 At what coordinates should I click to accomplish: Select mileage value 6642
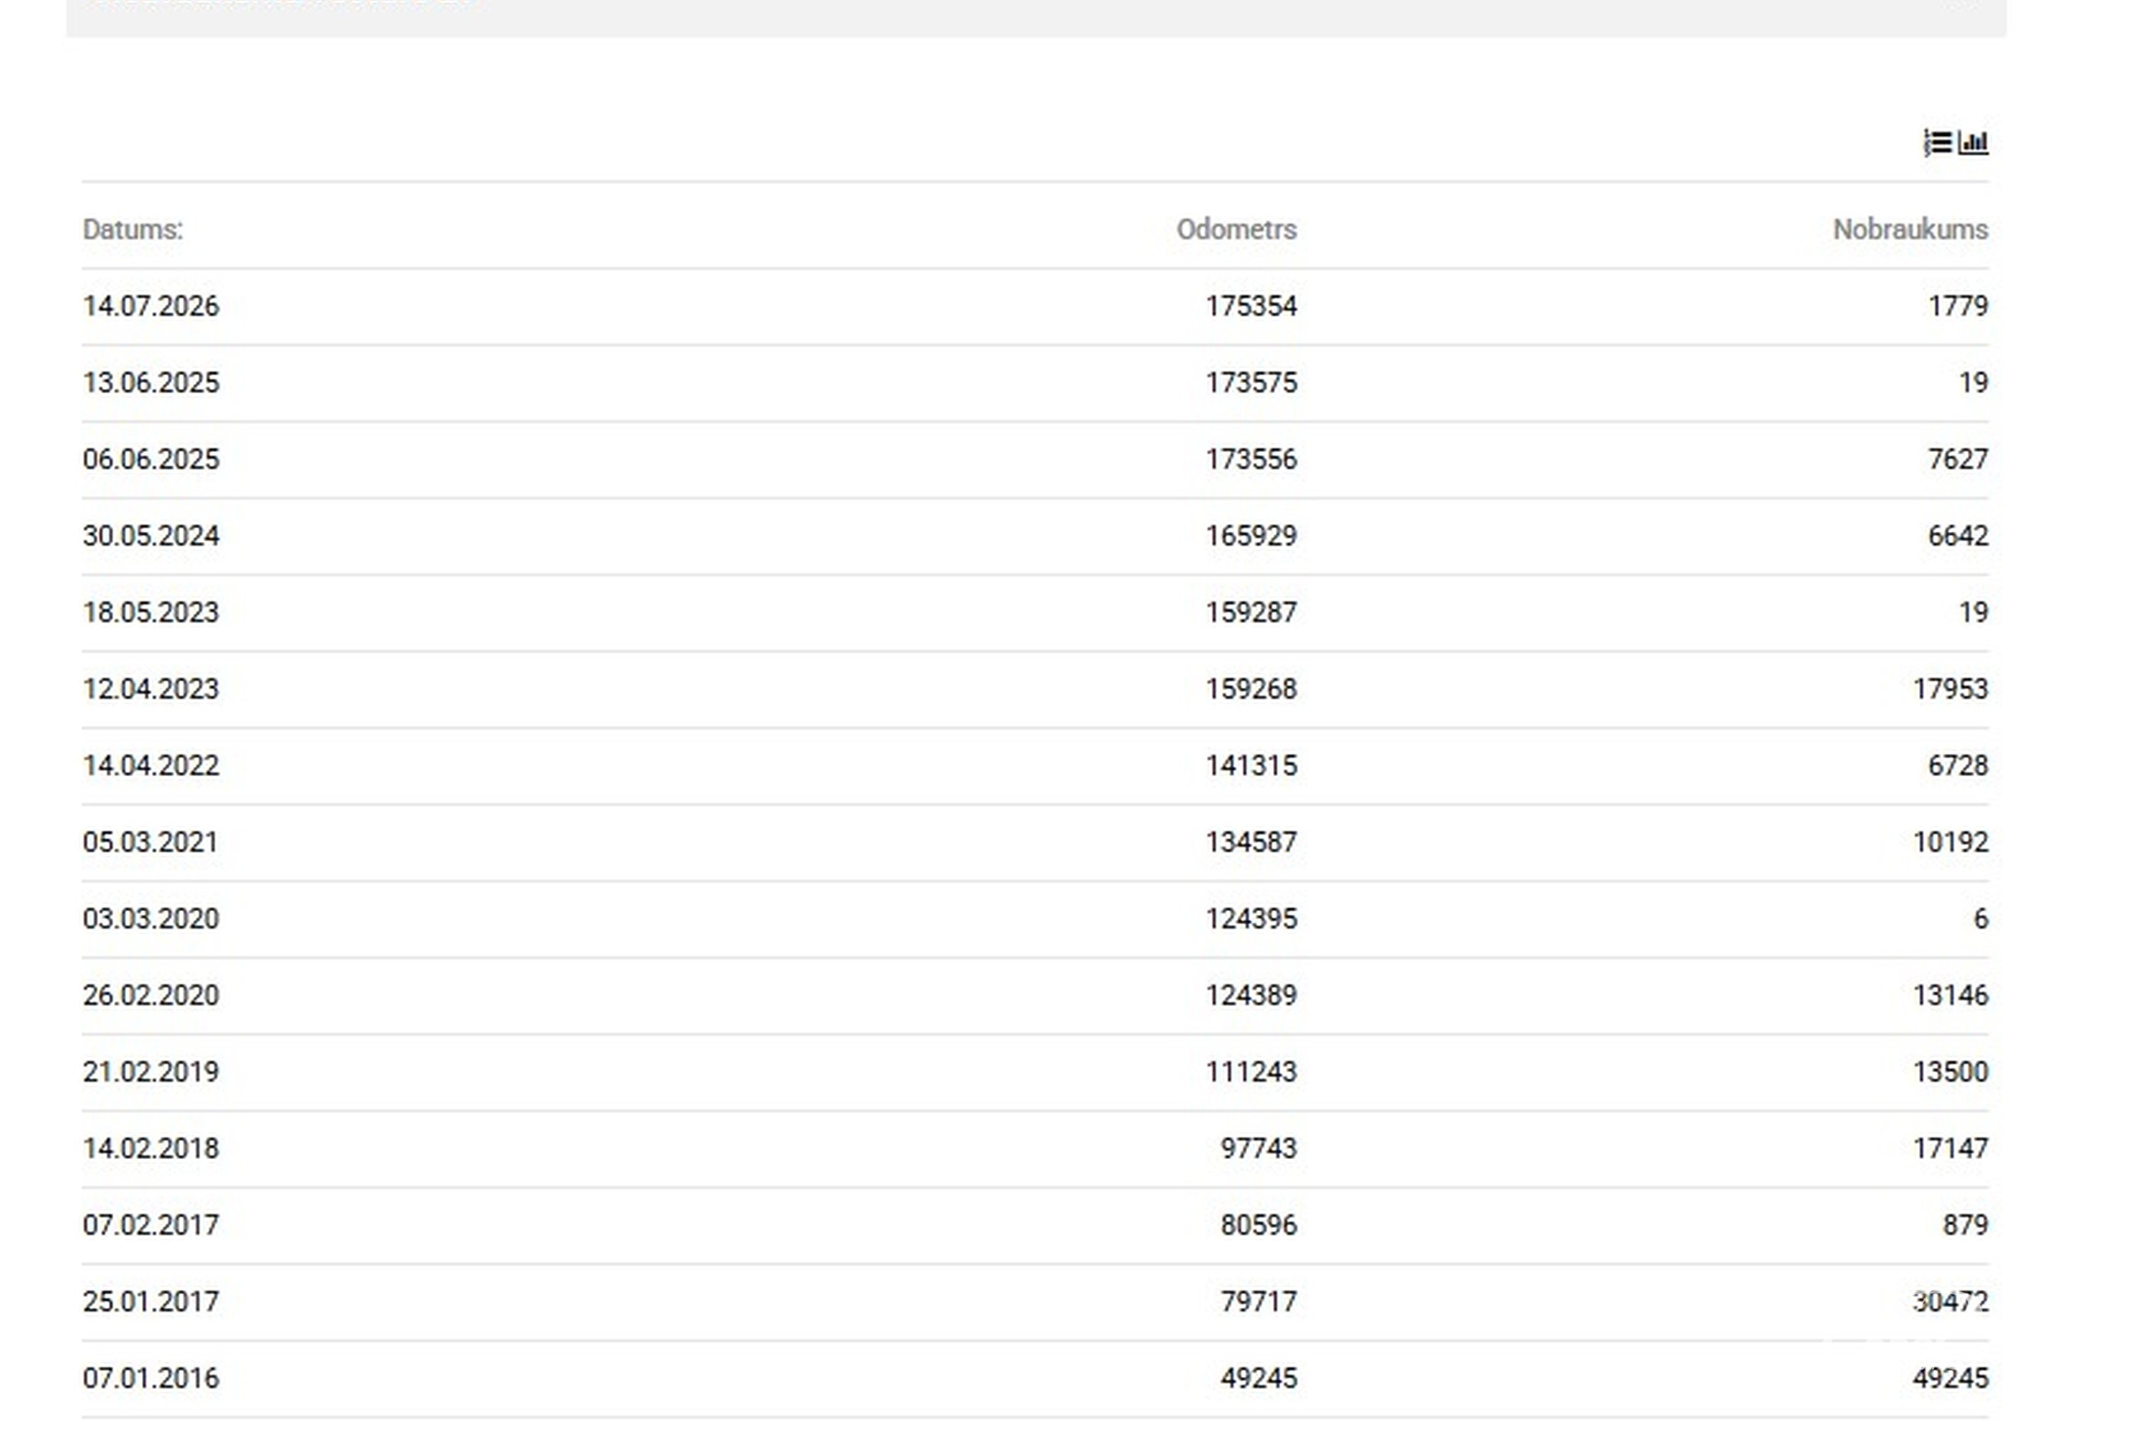tap(1958, 537)
